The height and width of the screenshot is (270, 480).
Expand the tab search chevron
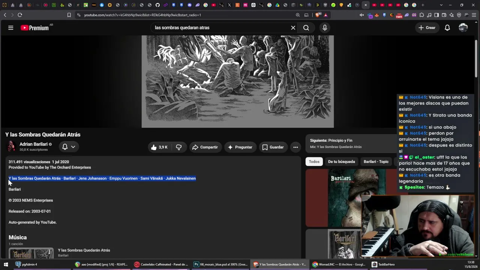pyautogui.click(x=441, y=5)
